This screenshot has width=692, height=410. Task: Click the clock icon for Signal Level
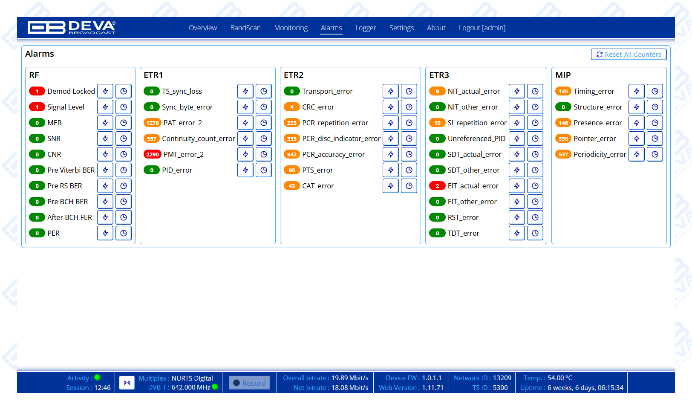(124, 107)
